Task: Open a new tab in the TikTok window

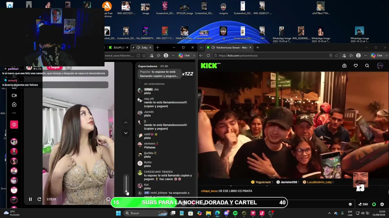Action: pyautogui.click(x=157, y=48)
